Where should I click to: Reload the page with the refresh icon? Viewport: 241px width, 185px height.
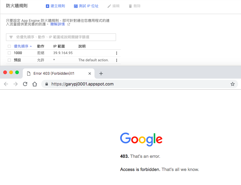pos(25,84)
